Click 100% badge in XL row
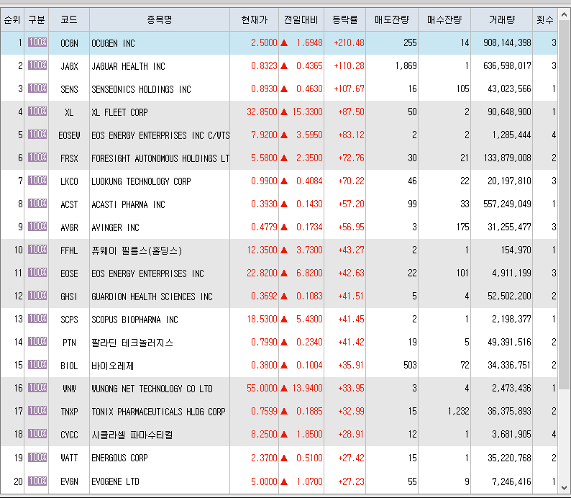This screenshot has width=571, height=498. pos(37,111)
